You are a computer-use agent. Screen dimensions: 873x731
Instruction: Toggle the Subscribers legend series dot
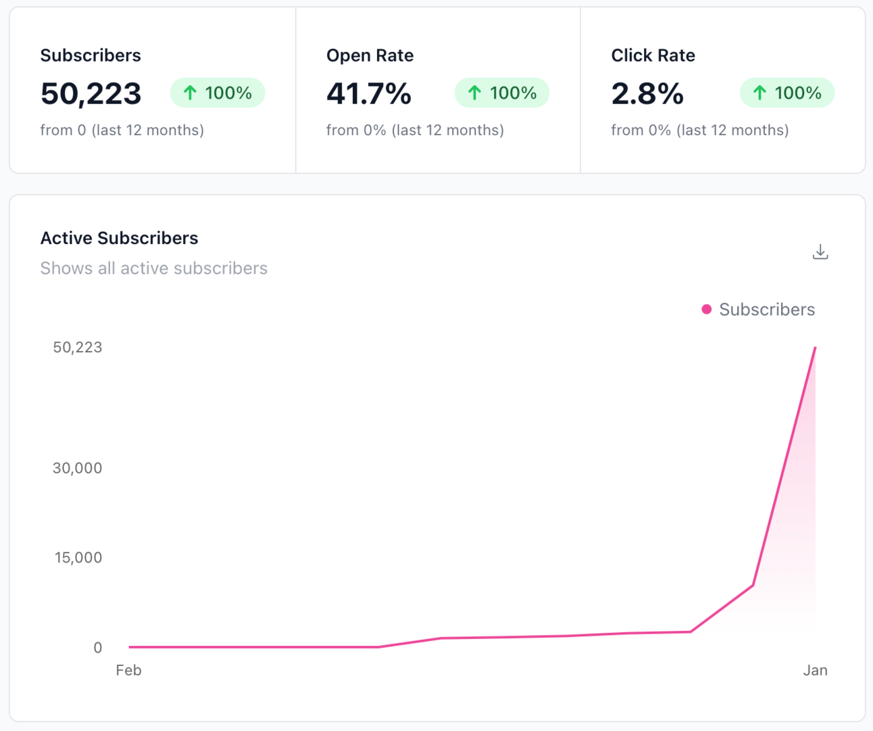tap(706, 310)
